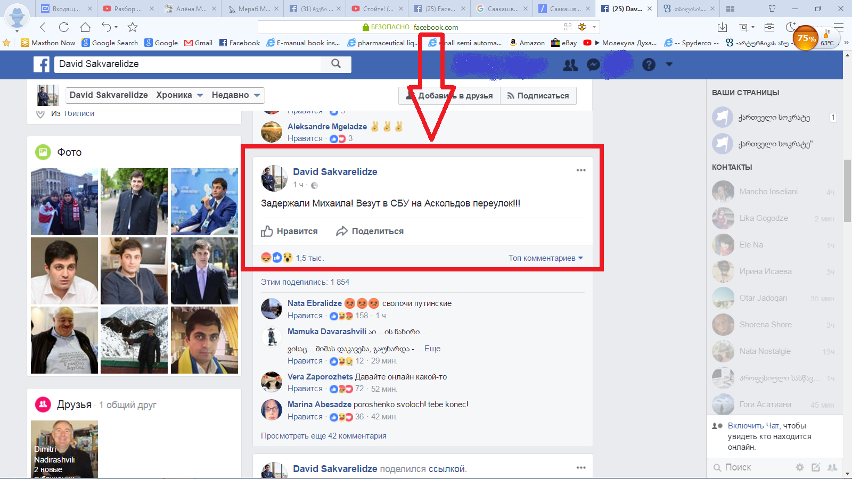Switch to the Алёна М... tab
Screen dimensions: 852x479
click(x=191, y=9)
